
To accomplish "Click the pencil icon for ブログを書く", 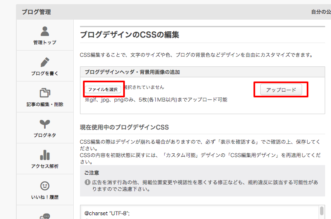I will [45, 62].
